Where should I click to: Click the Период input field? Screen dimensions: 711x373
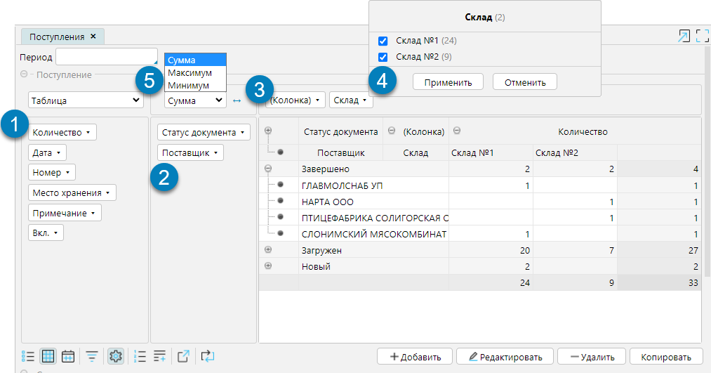point(106,56)
